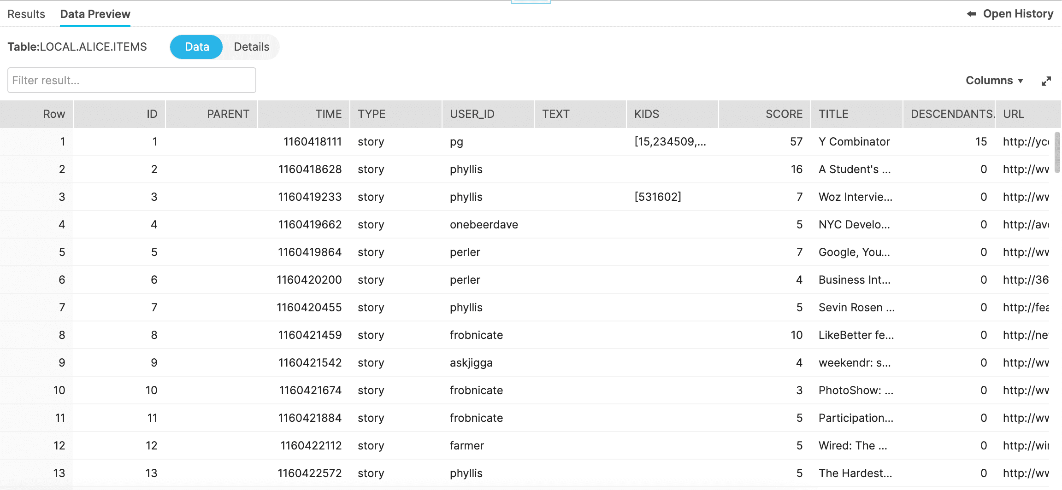
Task: Switch to the Results tab
Action: point(26,14)
